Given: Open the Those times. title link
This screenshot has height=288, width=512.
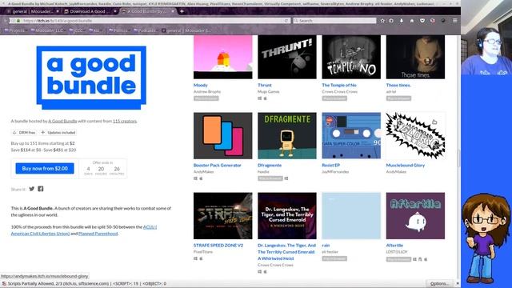Looking at the screenshot, I should tap(398, 86).
